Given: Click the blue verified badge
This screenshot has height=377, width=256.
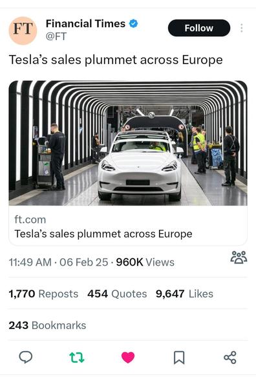Looking at the screenshot, I should tap(133, 23).
